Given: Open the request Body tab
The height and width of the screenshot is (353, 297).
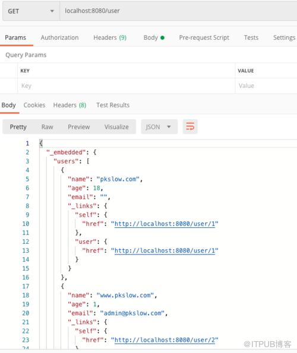Looking at the screenshot, I should point(154,37).
